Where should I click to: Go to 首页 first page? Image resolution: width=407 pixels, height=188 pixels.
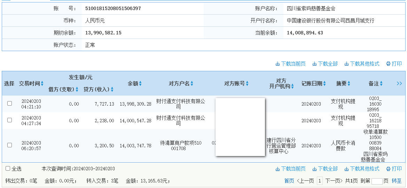pyautogui.click(x=289, y=181)
